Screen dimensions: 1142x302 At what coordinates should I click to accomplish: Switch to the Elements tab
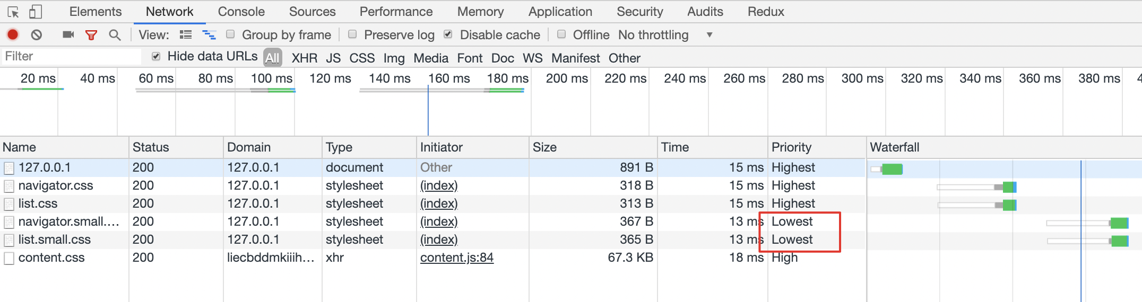[x=96, y=12]
